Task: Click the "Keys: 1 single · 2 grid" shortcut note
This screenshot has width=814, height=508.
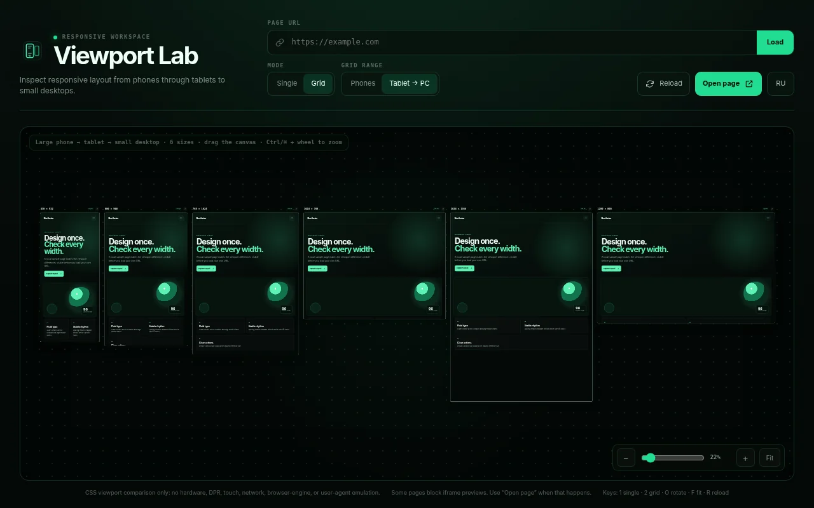Action: coord(666,493)
